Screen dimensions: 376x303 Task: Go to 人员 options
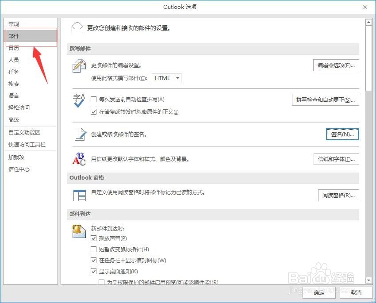(31, 60)
